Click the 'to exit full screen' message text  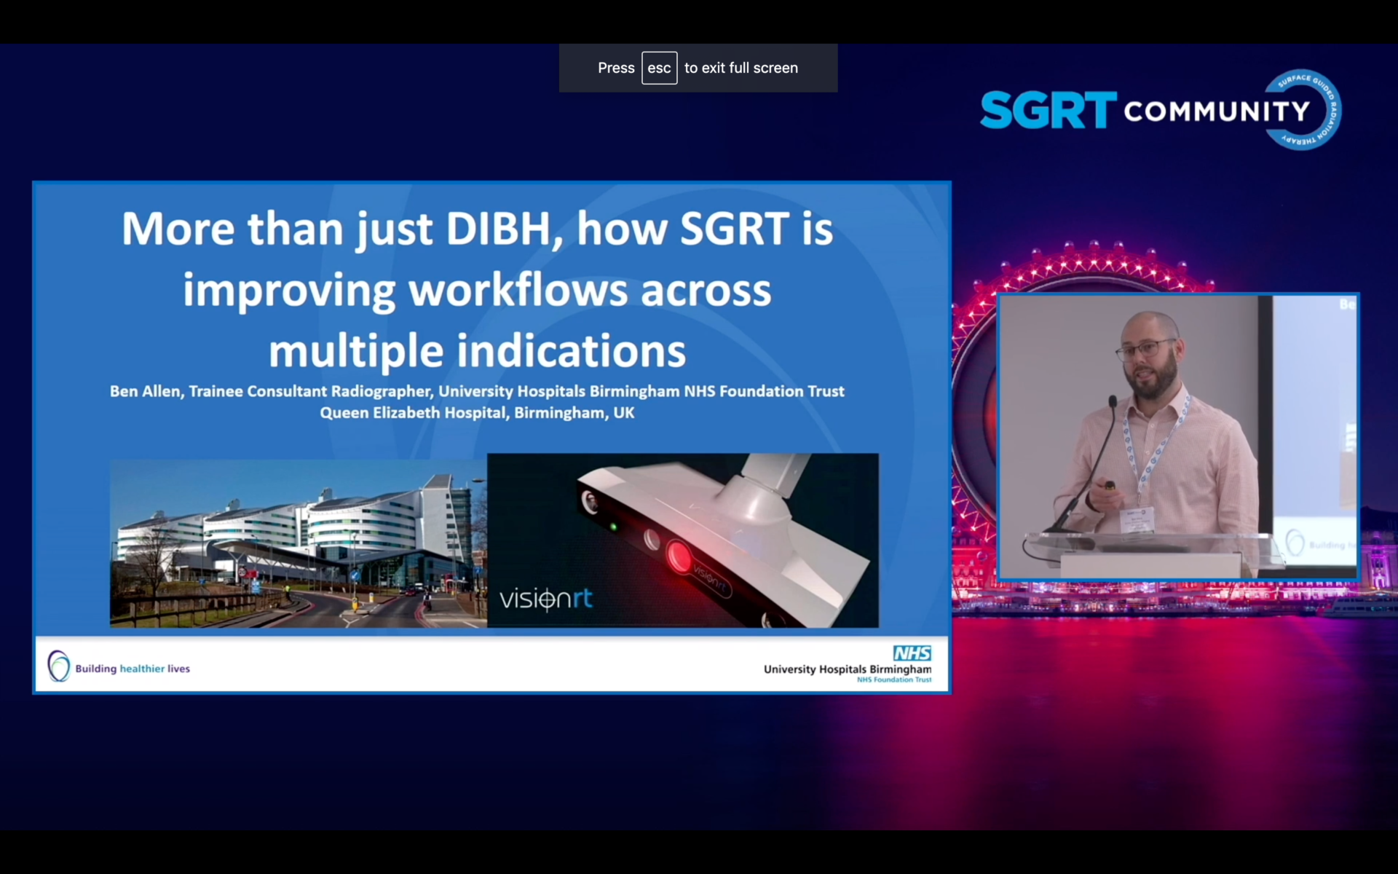741,68
